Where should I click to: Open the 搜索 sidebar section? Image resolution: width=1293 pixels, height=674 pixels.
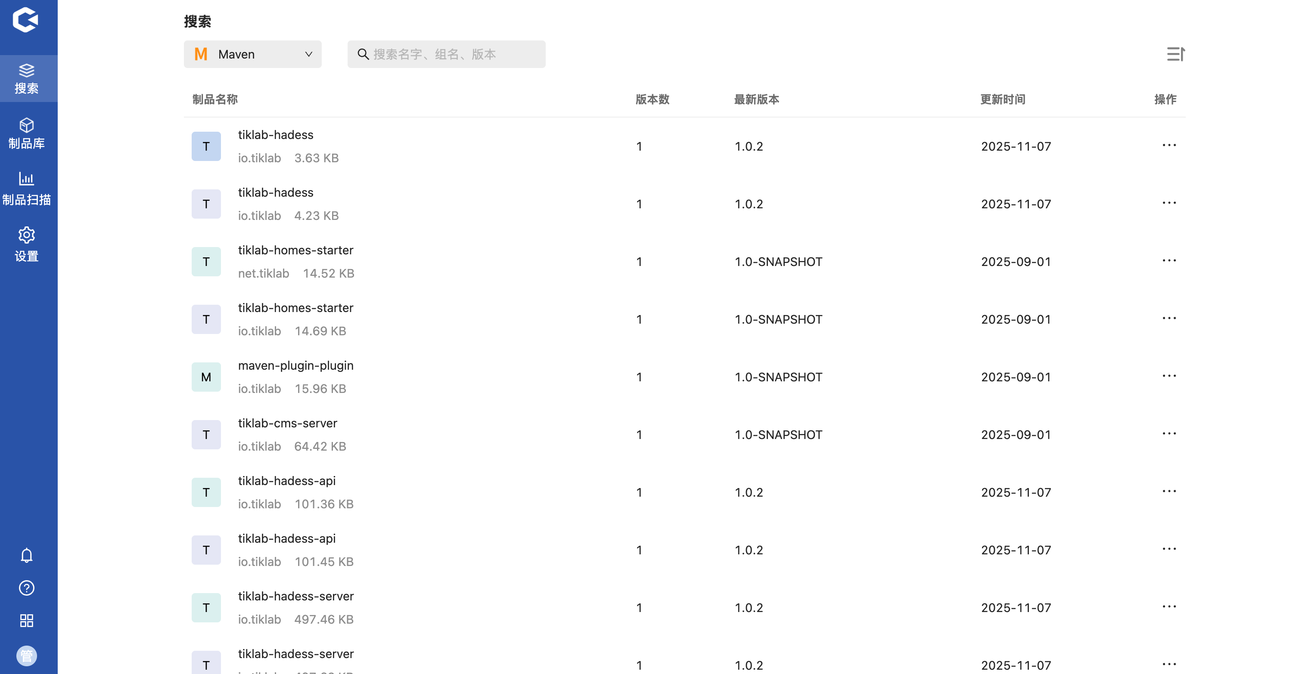pos(27,79)
